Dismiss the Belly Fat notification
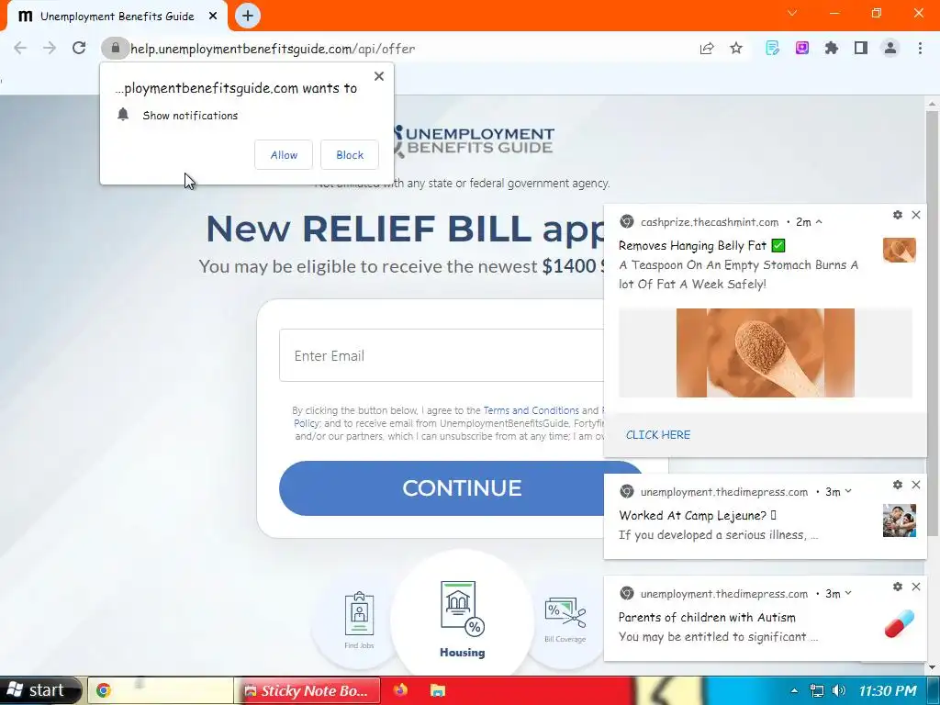 pyautogui.click(x=916, y=215)
